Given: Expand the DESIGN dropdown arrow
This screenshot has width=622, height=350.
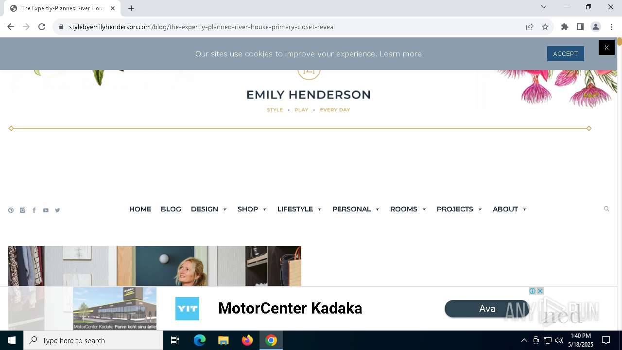Looking at the screenshot, I should 225,210.
